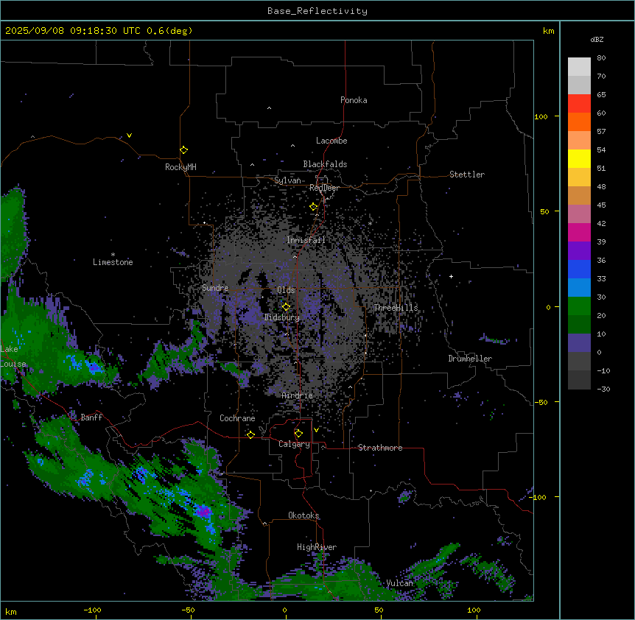The height and width of the screenshot is (620, 635).
Task: Click the yellow V marker northwest of RockyMH
Action: [x=129, y=135]
